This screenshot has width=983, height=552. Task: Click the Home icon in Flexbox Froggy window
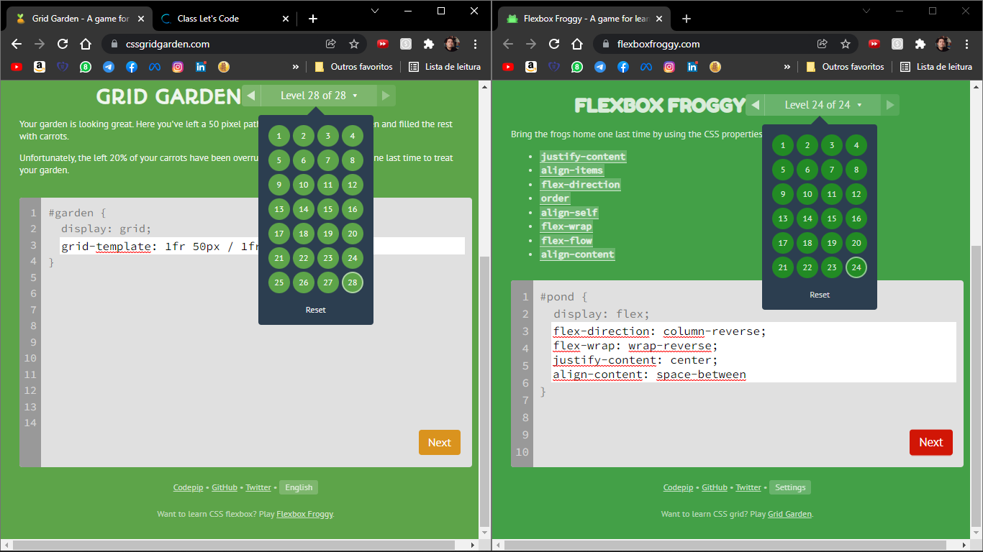click(x=576, y=43)
